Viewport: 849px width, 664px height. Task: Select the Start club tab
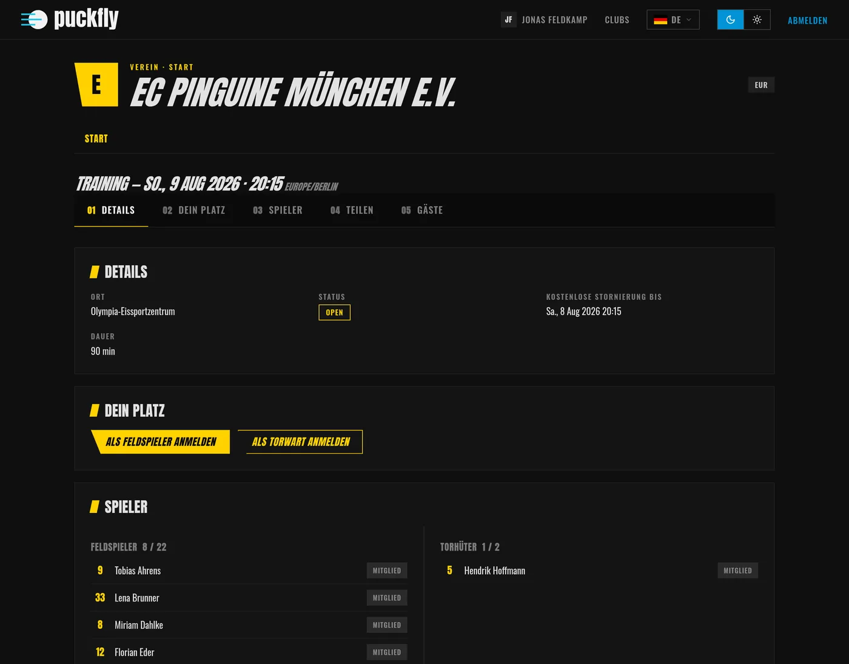[96, 138]
